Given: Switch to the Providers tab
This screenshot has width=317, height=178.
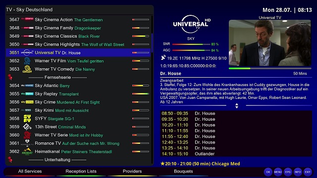Looking at the screenshot, I should 132,172.
